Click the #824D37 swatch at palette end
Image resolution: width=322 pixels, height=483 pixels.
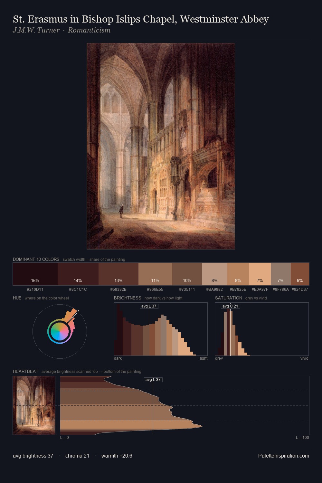[300, 274]
